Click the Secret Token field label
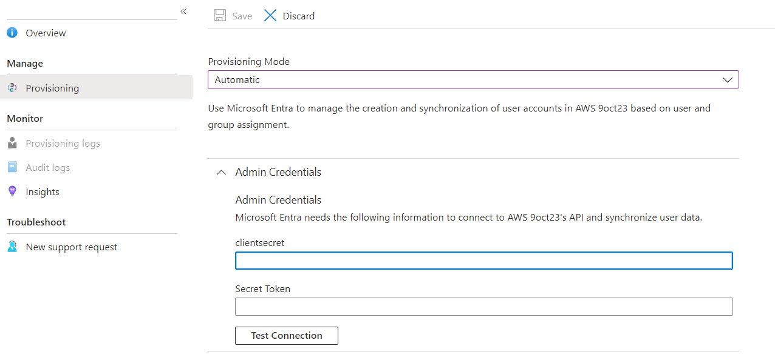The height and width of the screenshot is (363, 775). 263,289
